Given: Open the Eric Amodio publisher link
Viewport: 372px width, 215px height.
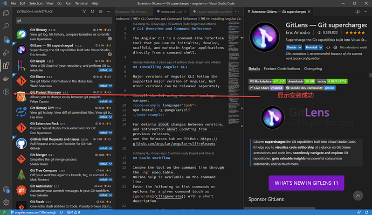Looking at the screenshot, I should click(x=298, y=32).
